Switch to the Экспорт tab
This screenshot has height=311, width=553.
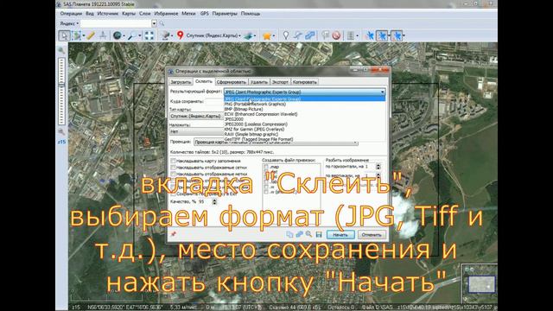coord(280,82)
